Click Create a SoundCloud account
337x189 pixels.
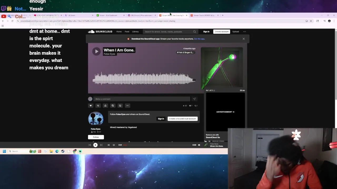(182, 119)
